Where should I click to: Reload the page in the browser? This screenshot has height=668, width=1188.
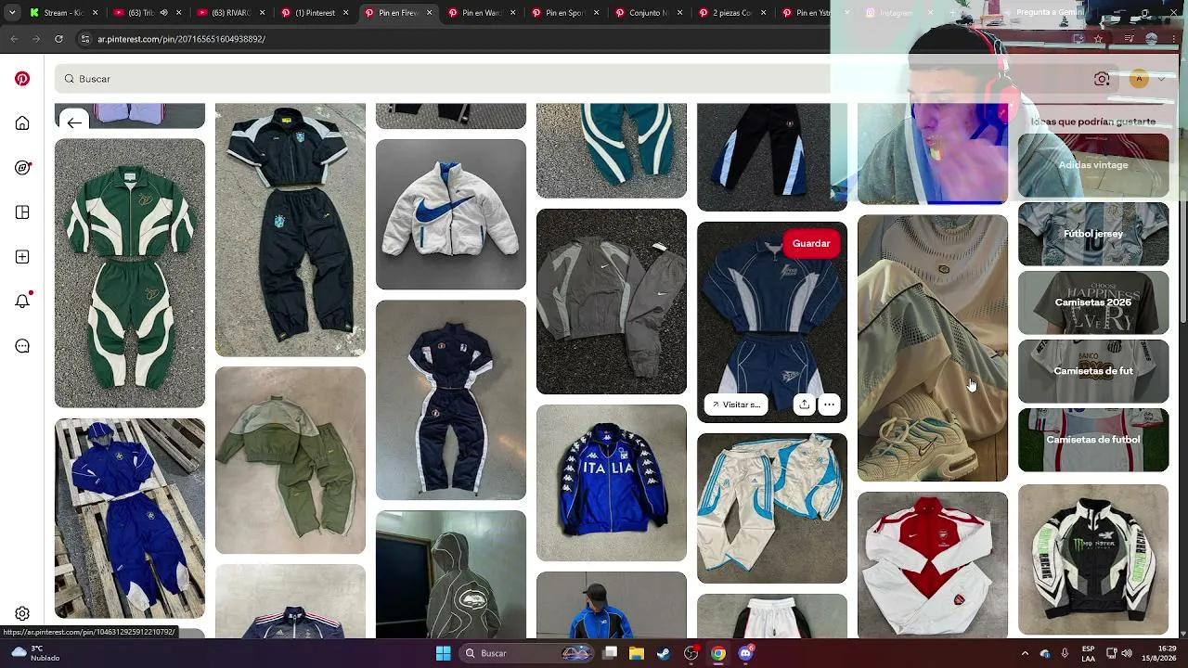point(58,39)
